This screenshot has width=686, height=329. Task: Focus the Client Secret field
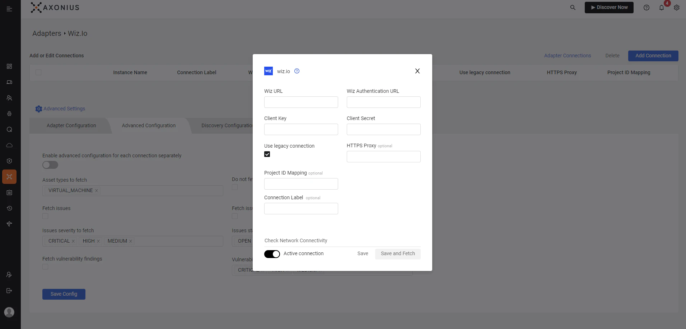[x=384, y=129]
